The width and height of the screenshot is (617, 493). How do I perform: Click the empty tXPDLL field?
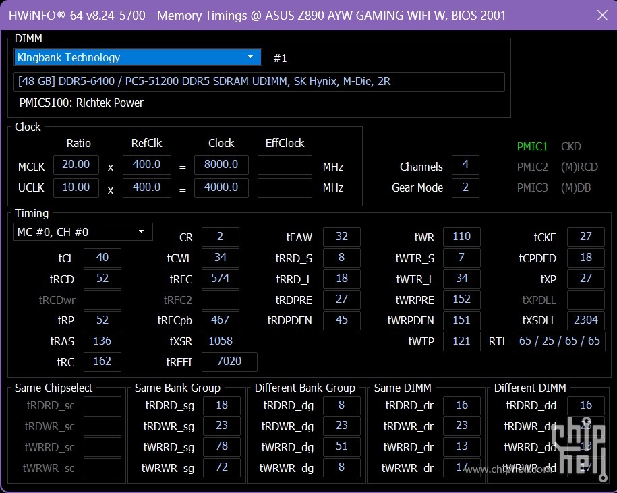(x=586, y=299)
